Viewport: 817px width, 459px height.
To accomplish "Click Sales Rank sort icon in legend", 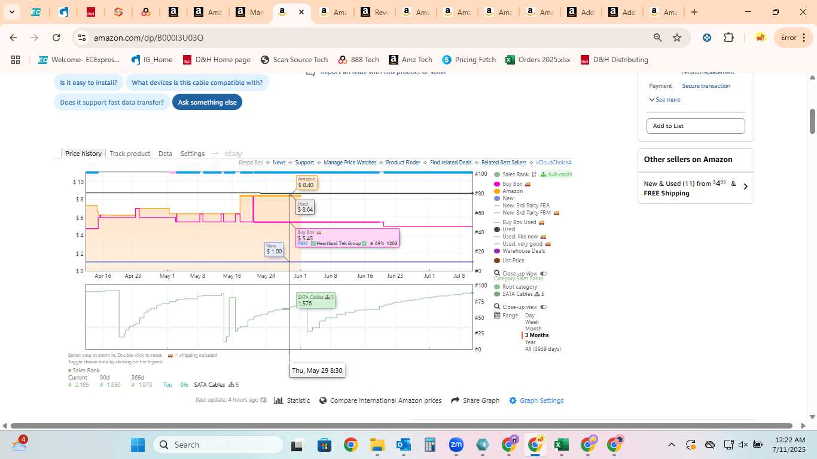I will [x=534, y=175].
